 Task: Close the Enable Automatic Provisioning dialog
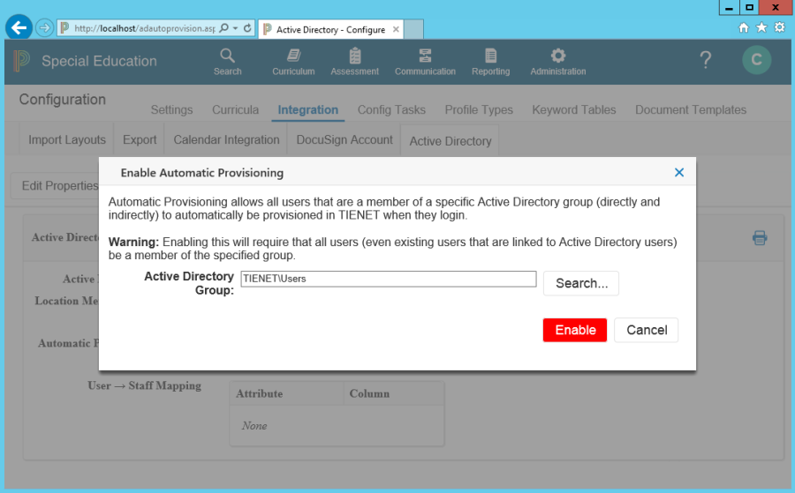(x=678, y=173)
